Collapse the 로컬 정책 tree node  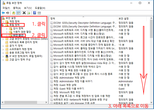3,25
